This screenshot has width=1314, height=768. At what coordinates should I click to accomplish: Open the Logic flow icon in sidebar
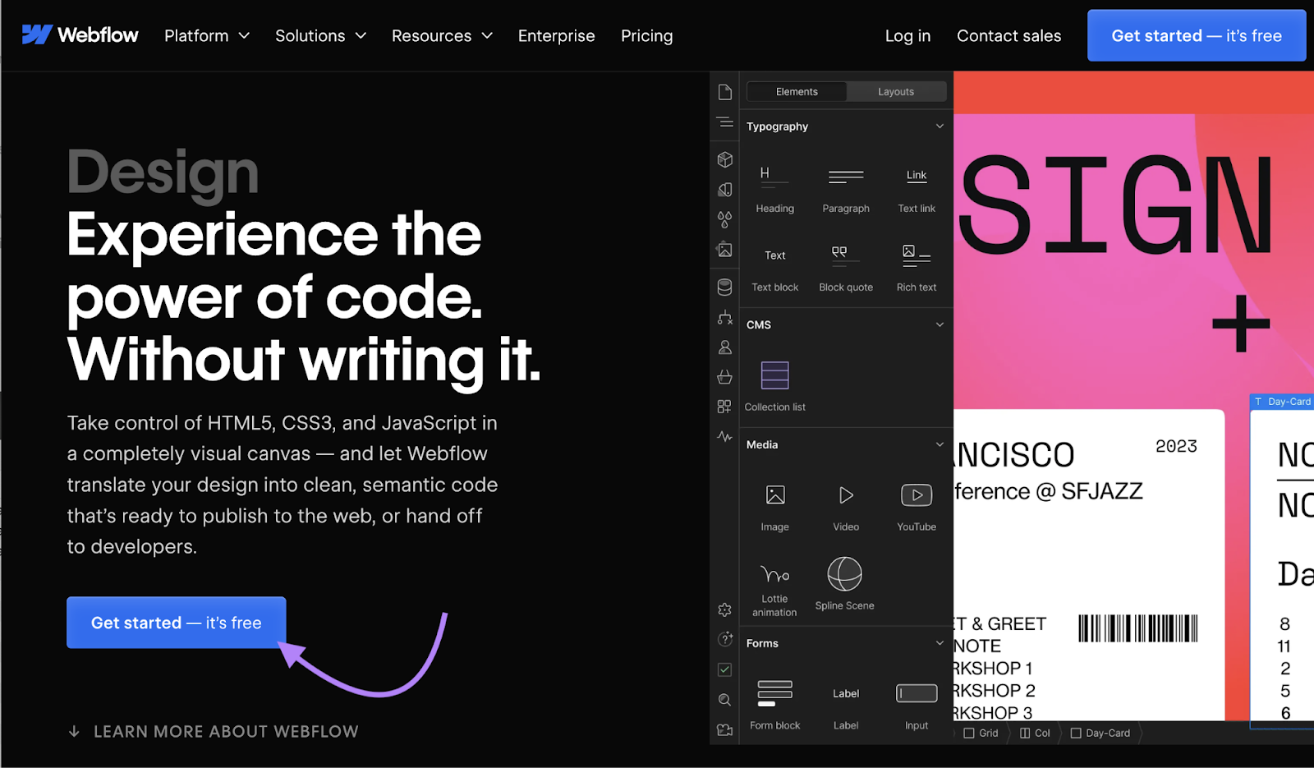(x=724, y=317)
